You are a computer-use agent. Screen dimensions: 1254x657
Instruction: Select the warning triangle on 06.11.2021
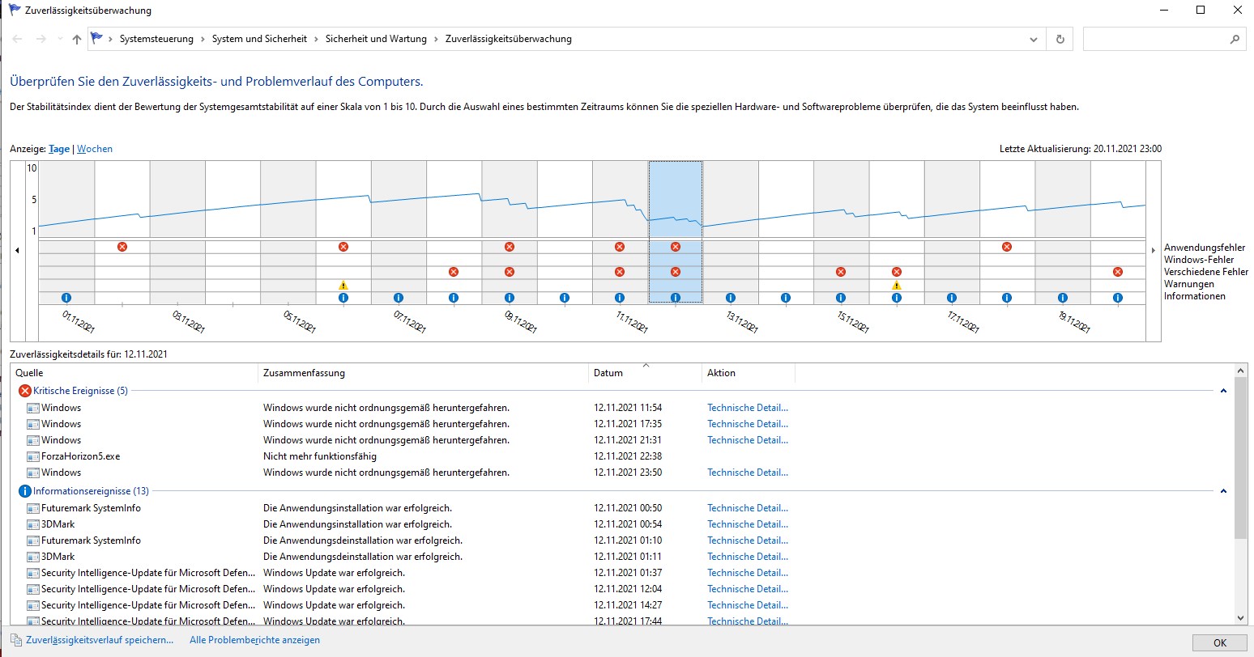[343, 285]
